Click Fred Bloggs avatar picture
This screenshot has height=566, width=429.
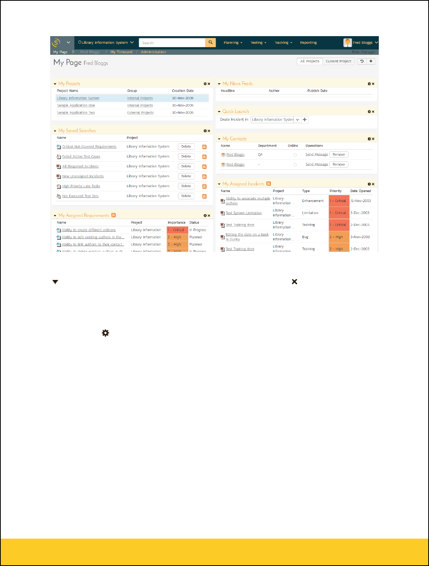[x=348, y=43]
